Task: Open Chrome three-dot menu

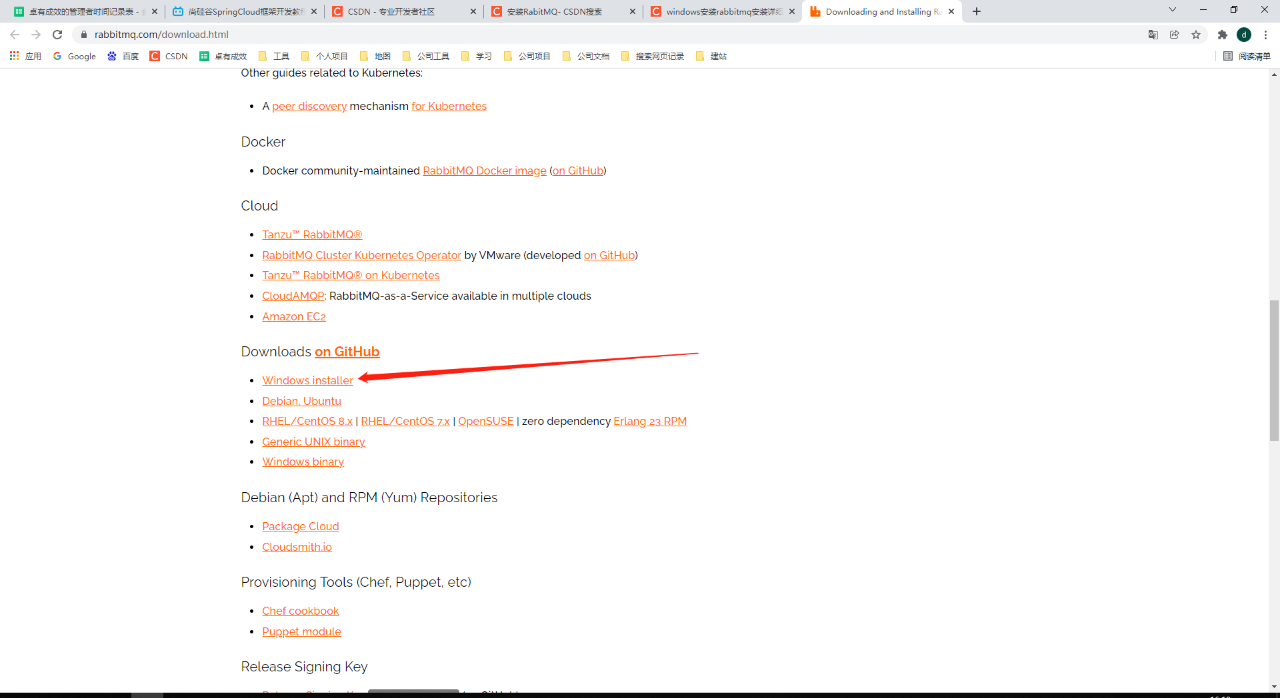Action: pyautogui.click(x=1265, y=35)
